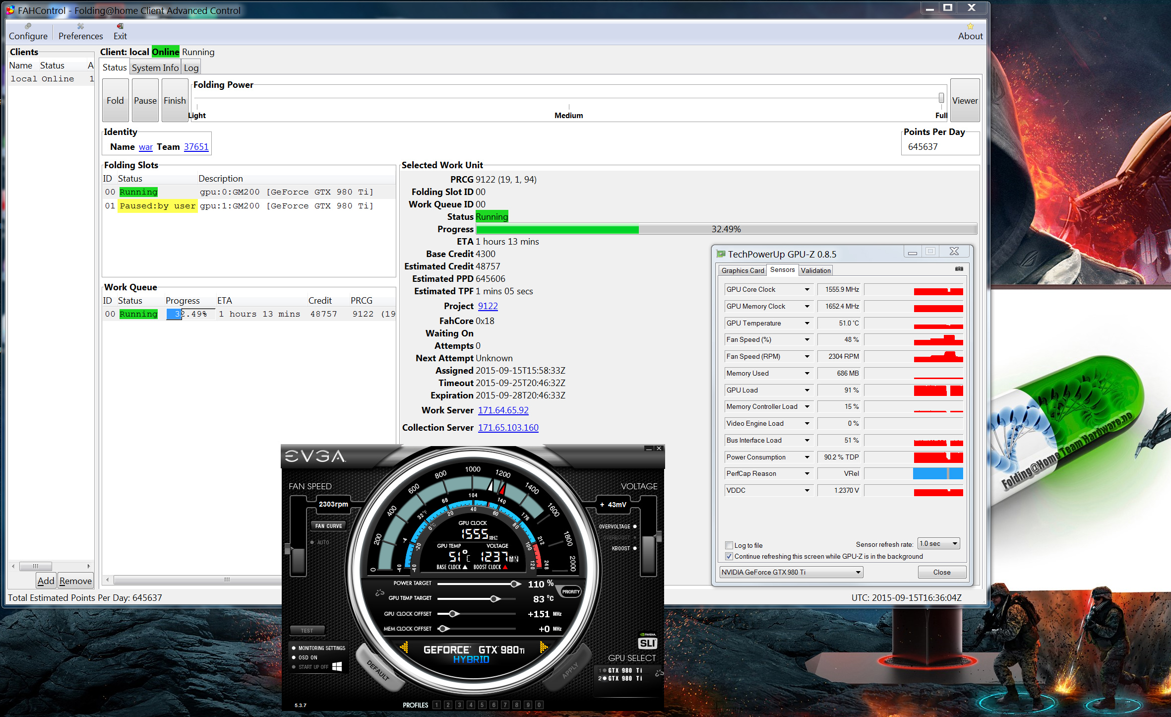Select folding slot 01 Paused:by user row
Screen dimensions: 1171x717
point(249,206)
